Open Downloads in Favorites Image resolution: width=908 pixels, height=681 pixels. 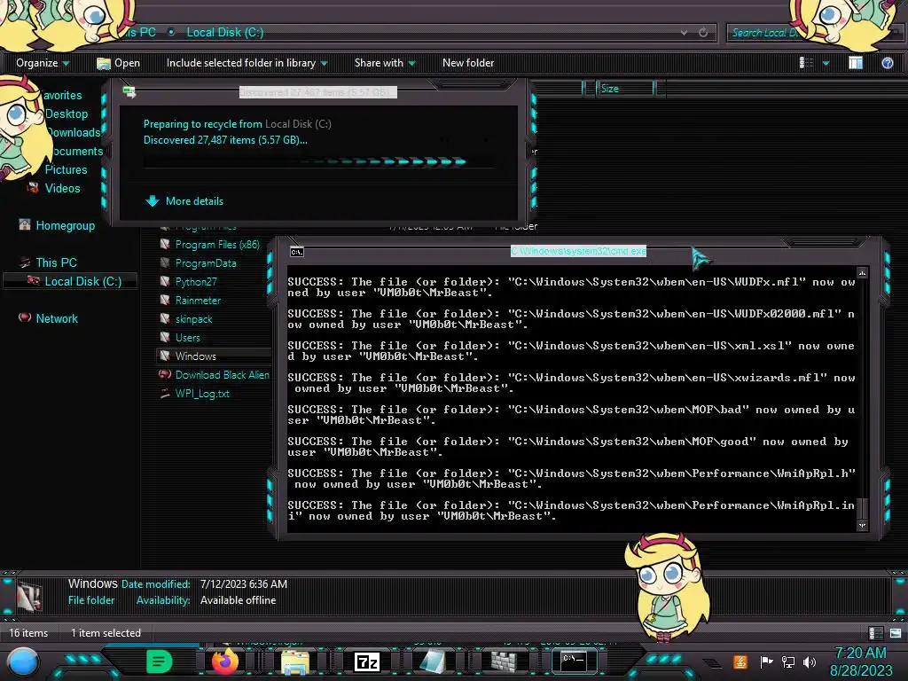click(x=74, y=133)
